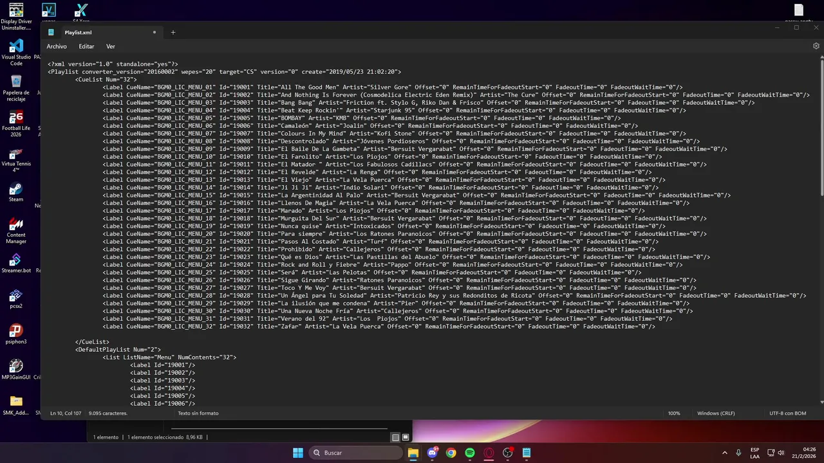Image resolution: width=824 pixels, height=463 pixels.
Task: Switch to Notepad via its taskbar icon
Action: point(527,453)
